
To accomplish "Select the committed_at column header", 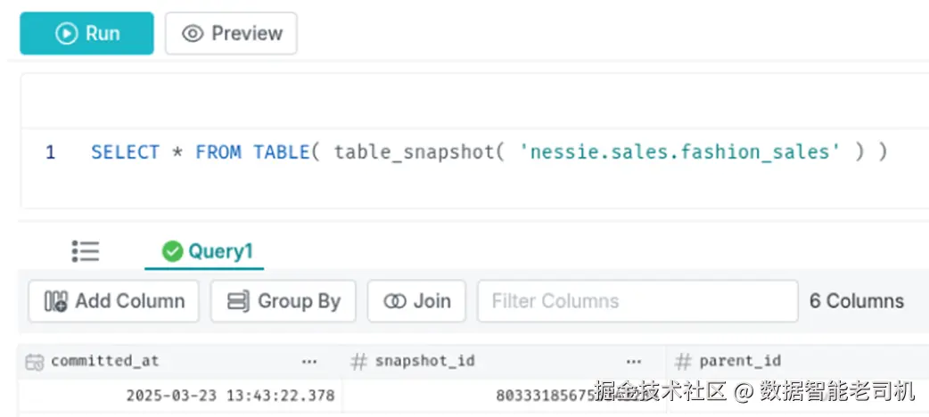I will tap(105, 362).
